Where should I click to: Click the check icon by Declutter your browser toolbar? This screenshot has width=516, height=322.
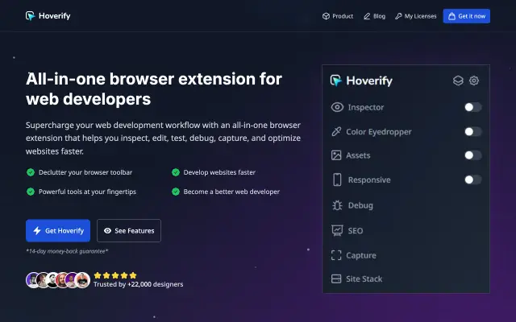click(31, 172)
